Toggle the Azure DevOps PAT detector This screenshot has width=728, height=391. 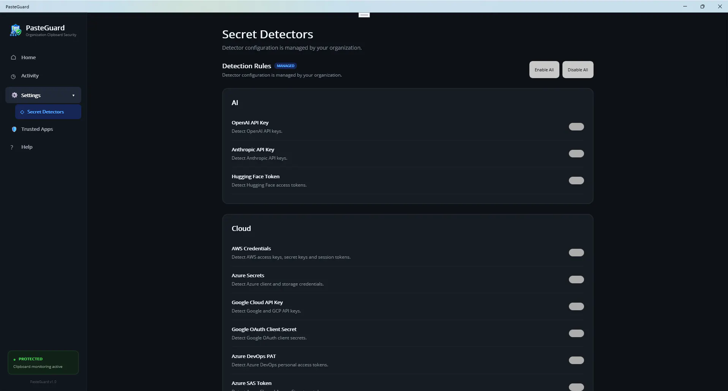pos(576,360)
